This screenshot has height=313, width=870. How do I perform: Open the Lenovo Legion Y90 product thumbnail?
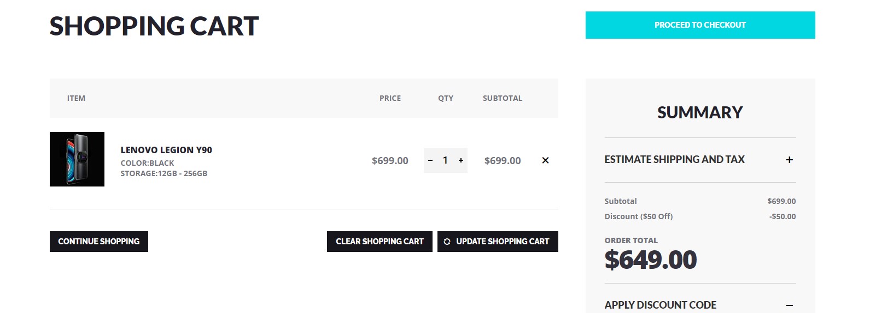coord(77,159)
